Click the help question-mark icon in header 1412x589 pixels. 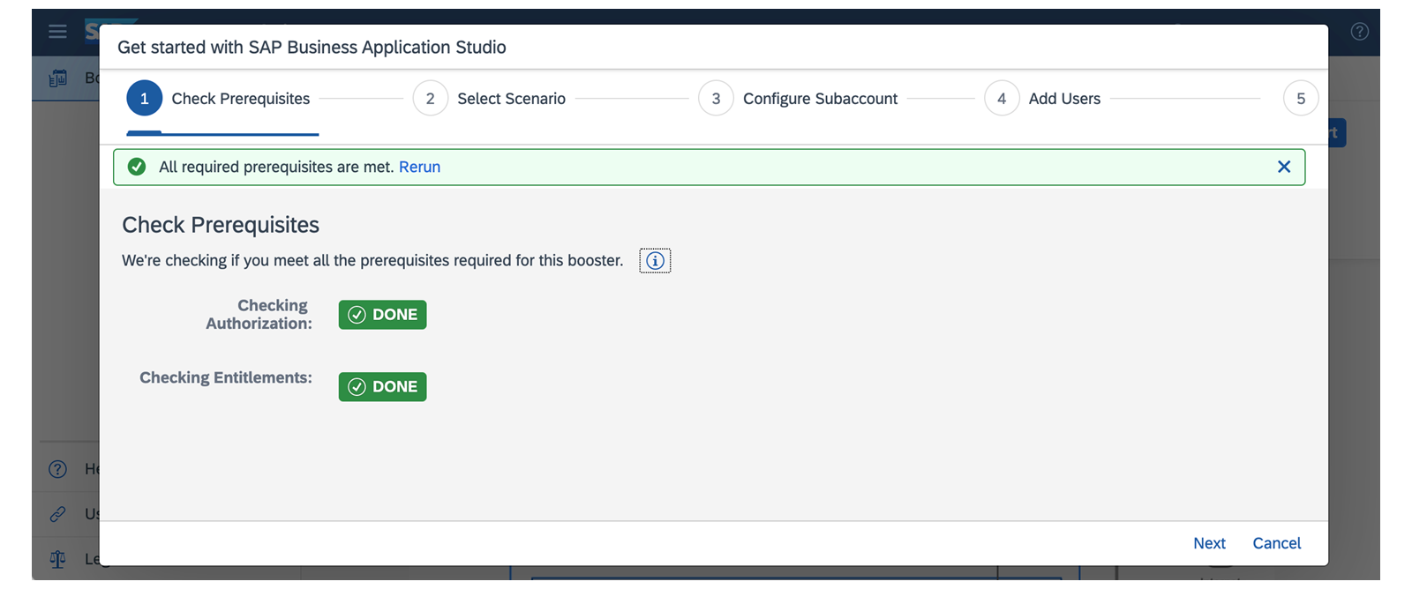click(1360, 32)
